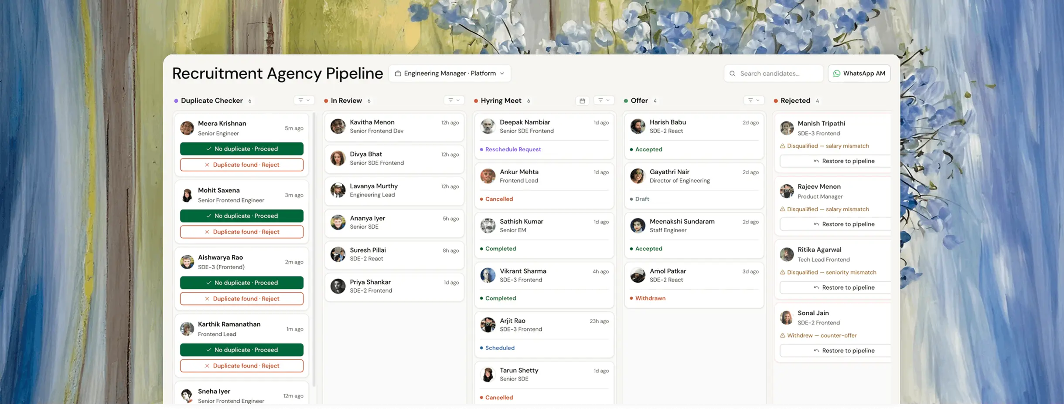Reject Aishwarya Rao as duplicate found
The height and width of the screenshot is (412, 1064).
[242, 299]
